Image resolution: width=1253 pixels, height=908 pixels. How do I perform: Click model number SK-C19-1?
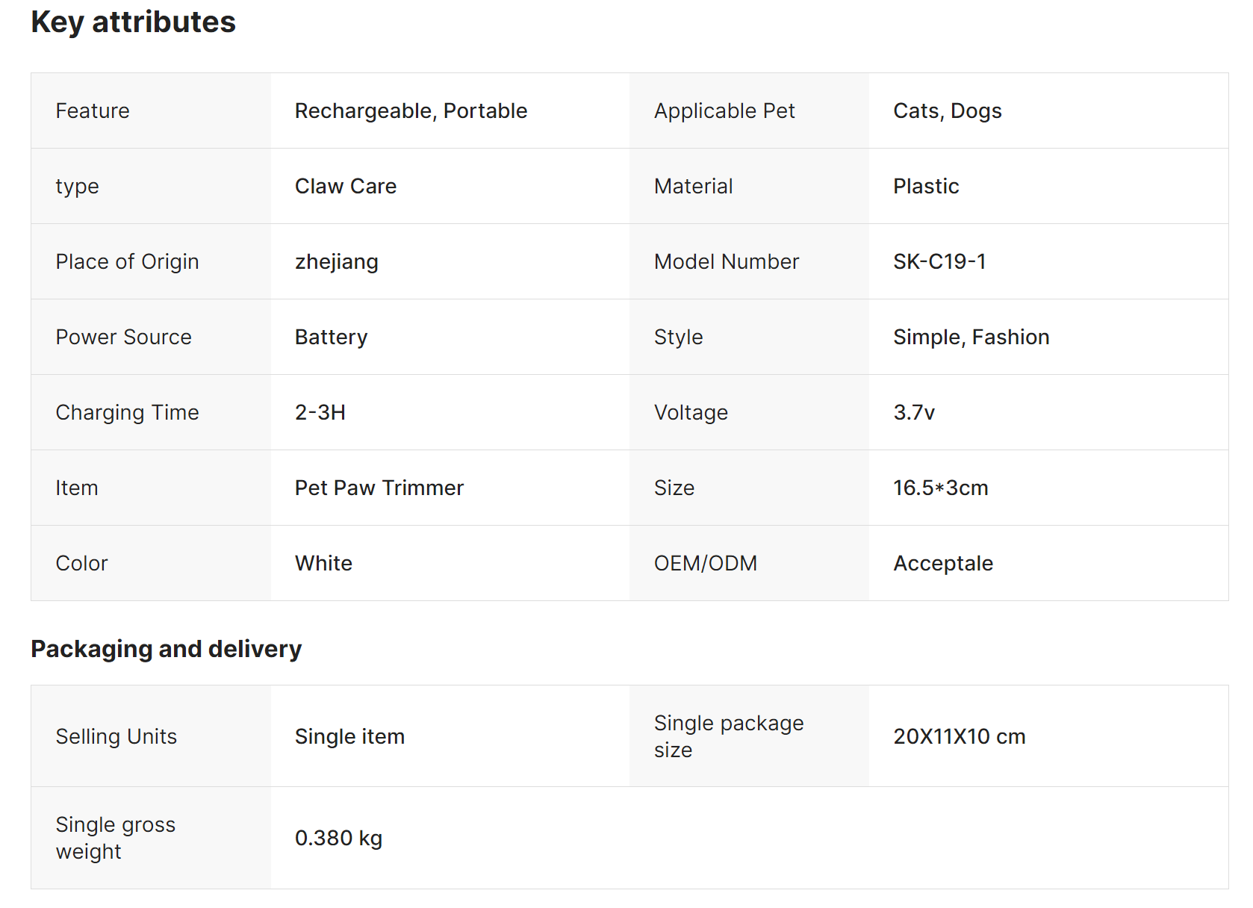pyautogui.click(x=939, y=261)
